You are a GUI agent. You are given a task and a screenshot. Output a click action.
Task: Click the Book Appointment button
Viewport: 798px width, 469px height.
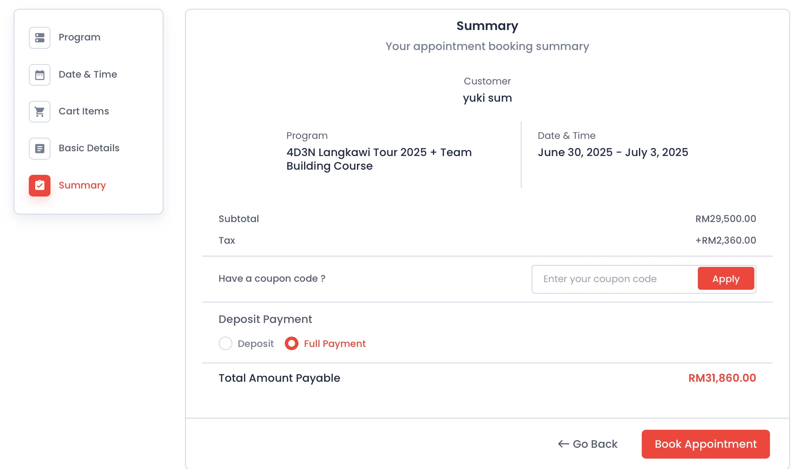[705, 444]
